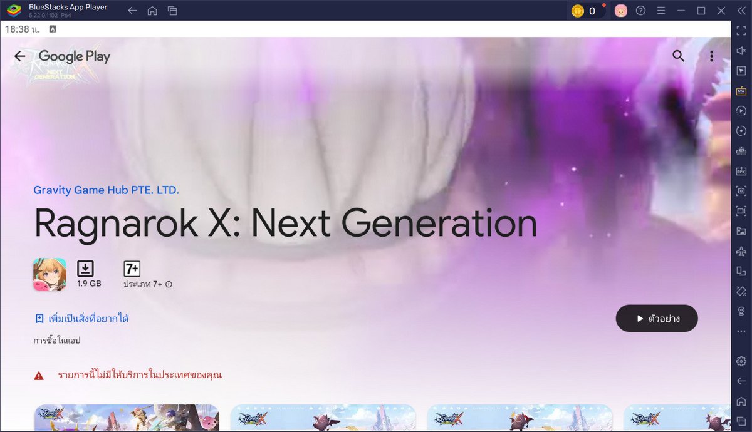The height and width of the screenshot is (432, 752).
Task: Open rating info icon beside ประเภท 7+
Action: [x=169, y=284]
